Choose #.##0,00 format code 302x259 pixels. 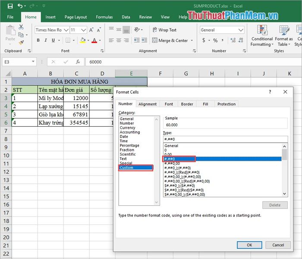(x=172, y=163)
